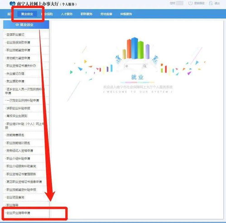The image size is (226, 223).
Task: Click the 就业 title text in welcome area
Action: [x=137, y=77]
